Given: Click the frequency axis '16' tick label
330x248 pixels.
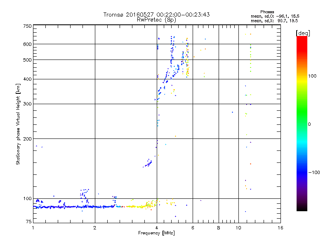Looking at the screenshot, I should coord(280,228).
